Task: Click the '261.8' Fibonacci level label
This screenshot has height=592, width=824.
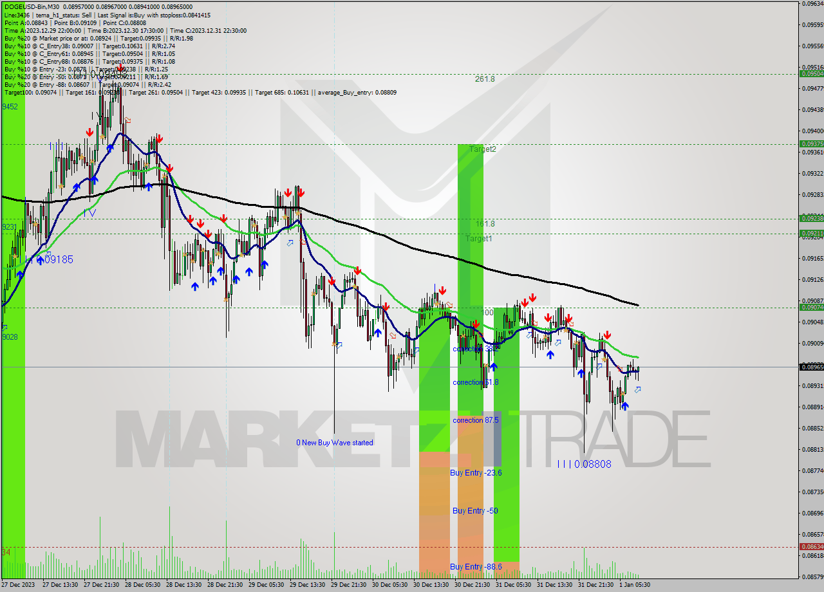Action: pyautogui.click(x=485, y=79)
